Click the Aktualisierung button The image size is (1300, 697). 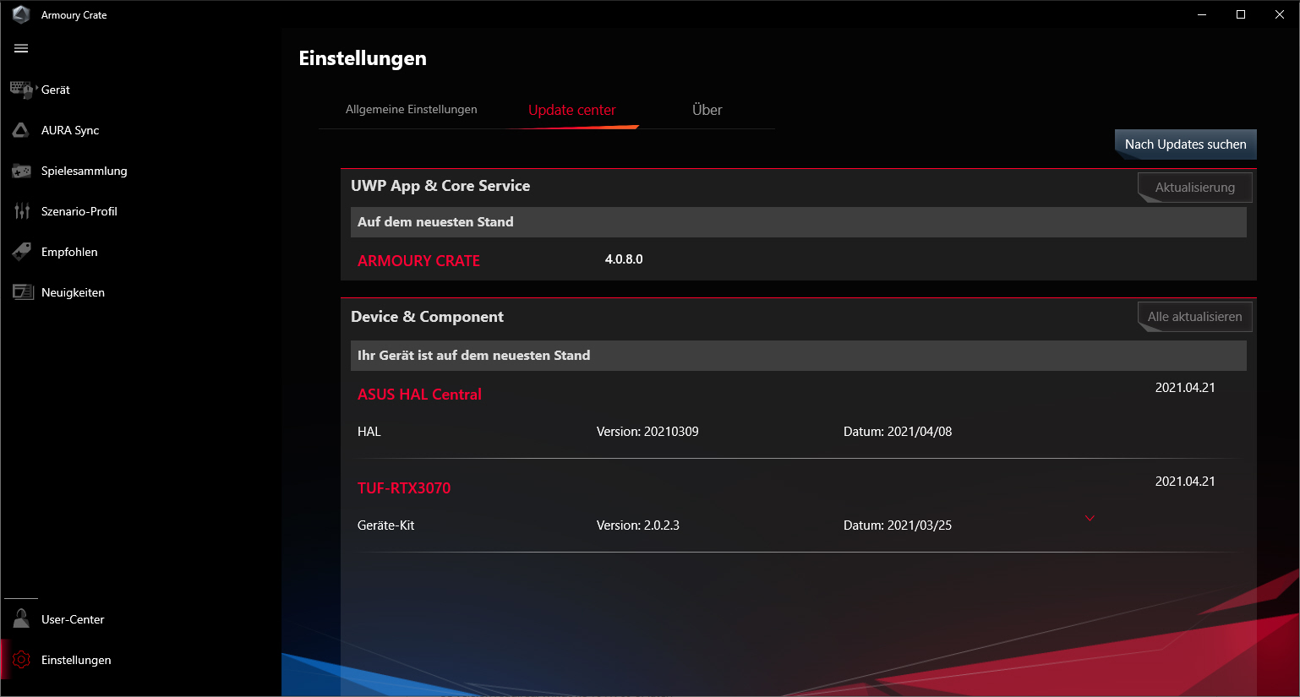pos(1195,188)
